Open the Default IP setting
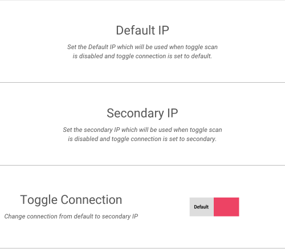Screen dimensions: 285x249 coord(142,42)
